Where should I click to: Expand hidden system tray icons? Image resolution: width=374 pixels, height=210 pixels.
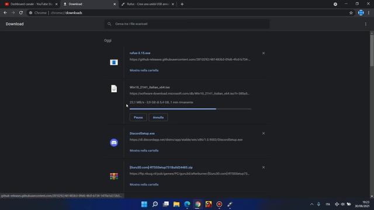click(311, 204)
